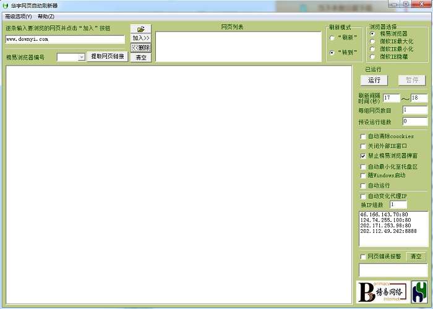Click the 运行 button
433x309 pixels.
374,80
